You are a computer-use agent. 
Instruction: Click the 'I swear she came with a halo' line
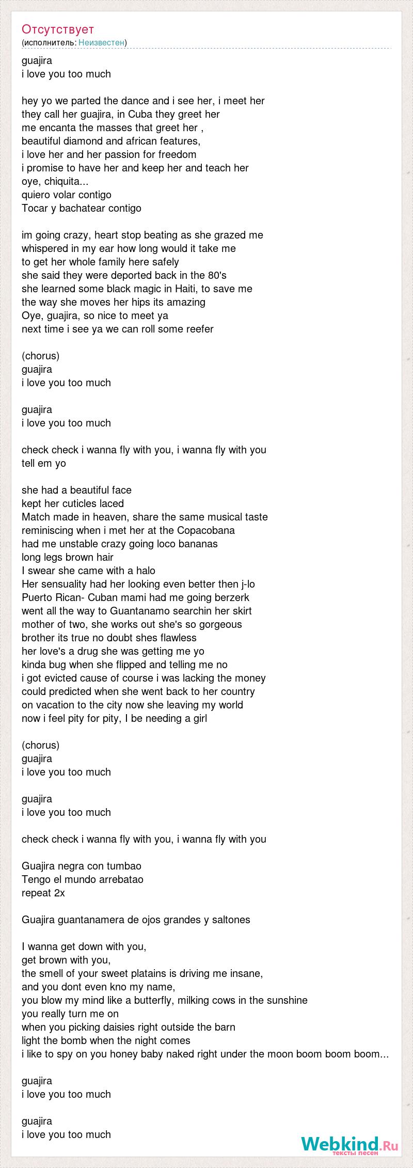point(88,571)
